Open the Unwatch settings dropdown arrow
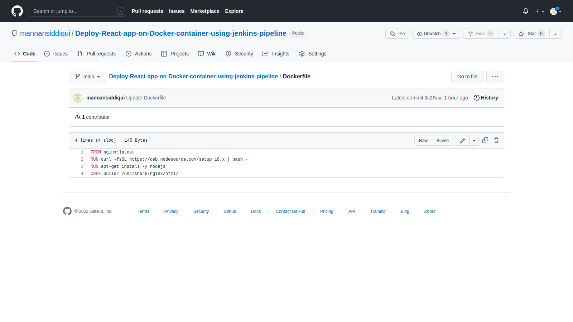The image size is (573, 322). (454, 33)
